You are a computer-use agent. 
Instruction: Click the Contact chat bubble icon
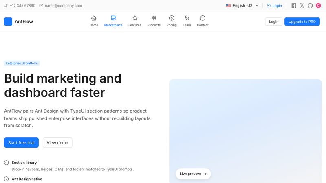point(203,18)
